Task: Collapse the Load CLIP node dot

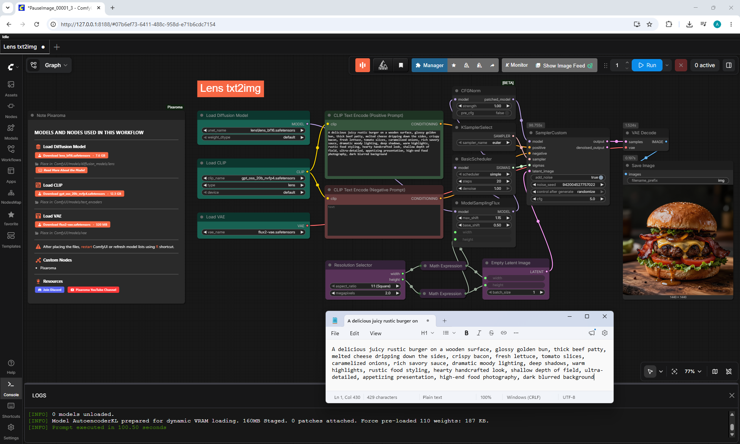Action: (x=202, y=163)
